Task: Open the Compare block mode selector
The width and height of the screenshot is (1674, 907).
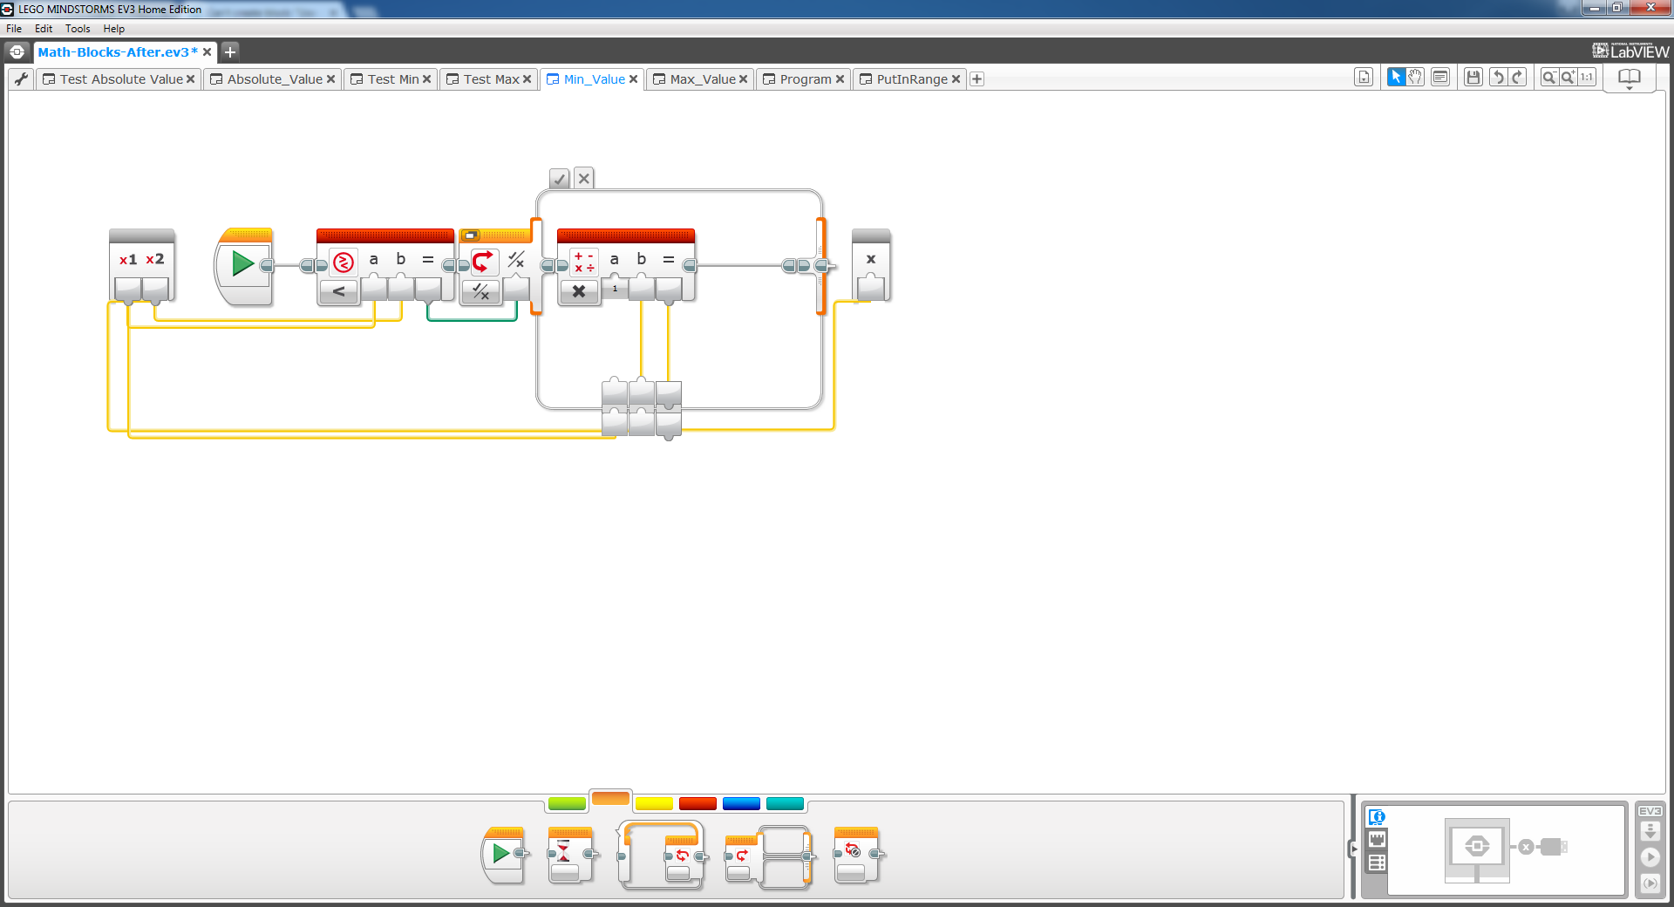Action: point(339,291)
